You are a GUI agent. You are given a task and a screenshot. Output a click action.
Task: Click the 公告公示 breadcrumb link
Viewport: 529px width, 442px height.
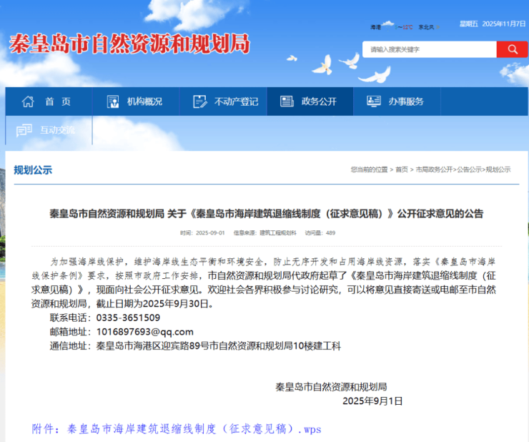[469, 170]
